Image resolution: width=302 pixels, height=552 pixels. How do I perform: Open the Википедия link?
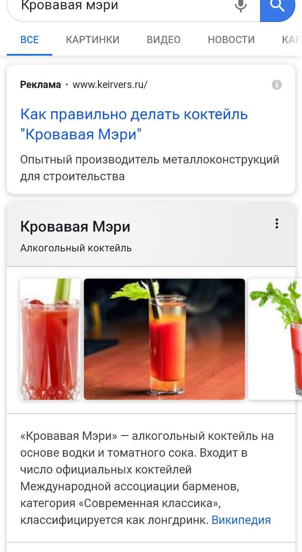[241, 520]
